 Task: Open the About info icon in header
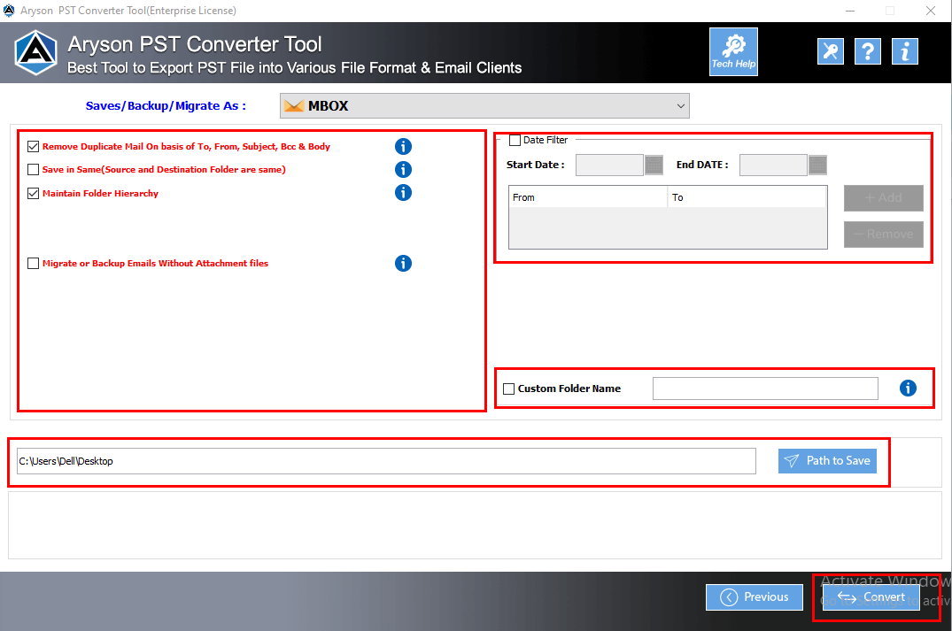[905, 51]
